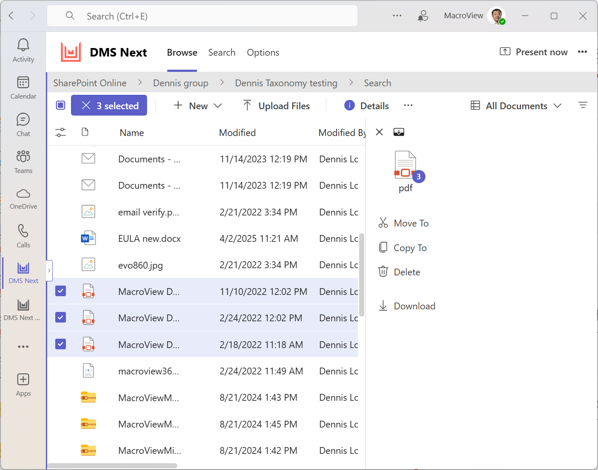The width and height of the screenshot is (598, 470).
Task: Open Activity in the Teams sidebar
Action: pos(23,51)
